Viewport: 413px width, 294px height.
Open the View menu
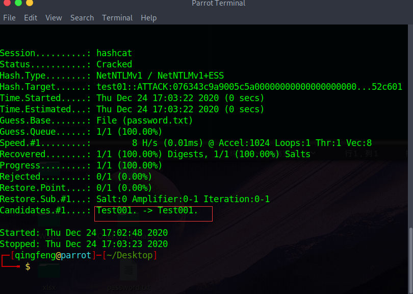point(54,18)
